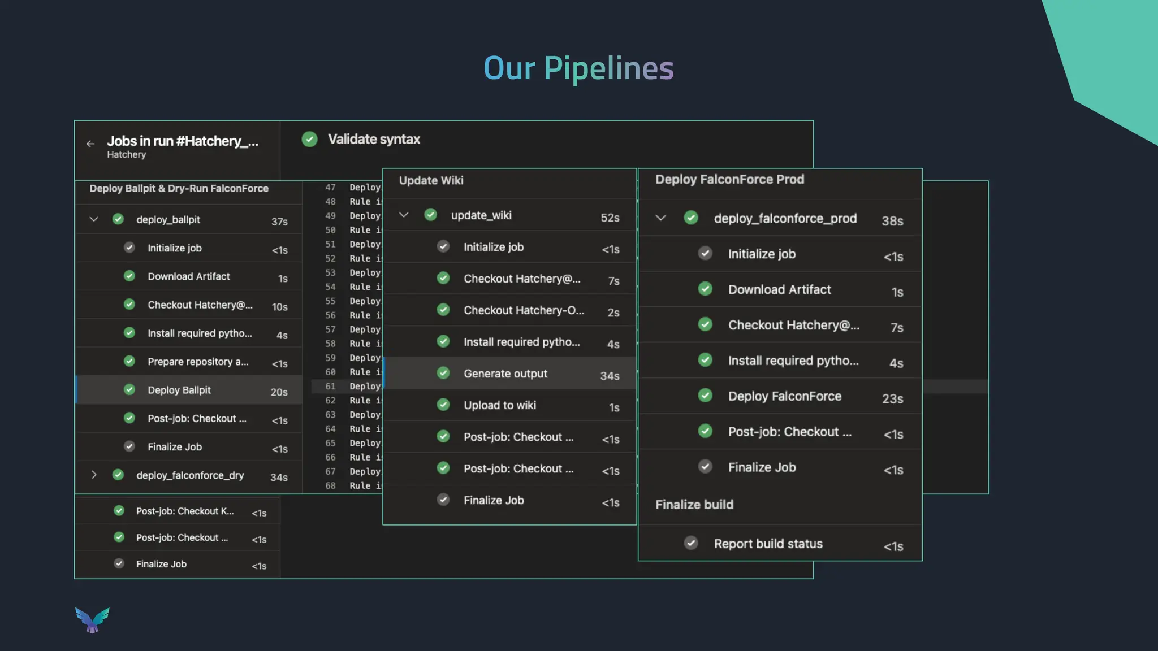This screenshot has width=1158, height=651.
Task: Click gray check icon beside Report build status
Action: [x=690, y=543]
